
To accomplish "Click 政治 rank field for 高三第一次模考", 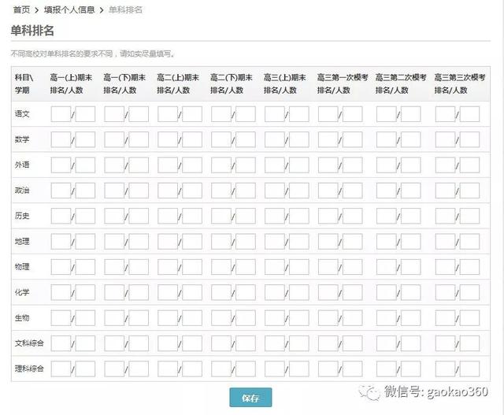I will coord(328,191).
